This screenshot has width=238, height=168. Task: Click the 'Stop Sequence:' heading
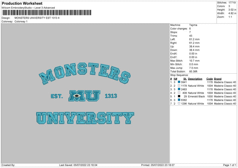coord(179,75)
